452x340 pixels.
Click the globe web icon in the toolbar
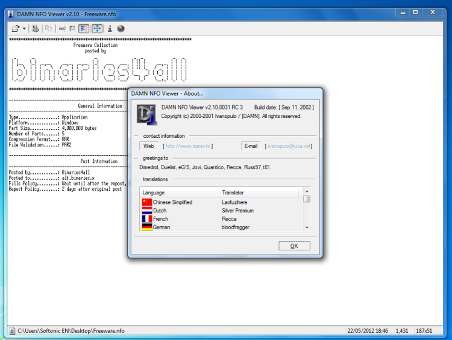point(121,28)
